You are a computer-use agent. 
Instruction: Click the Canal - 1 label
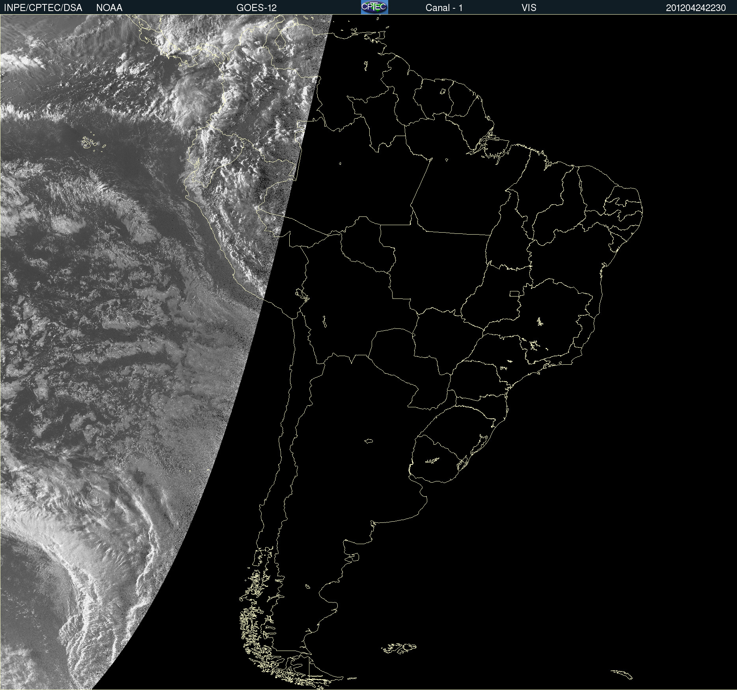pos(444,8)
